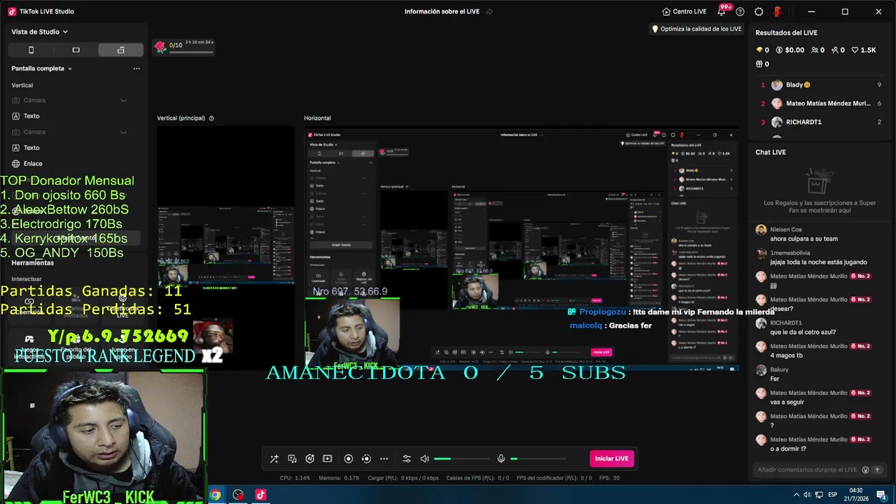The image size is (896, 504).
Task: Click the 0/10 gift goal progress bar
Action: pyautogui.click(x=191, y=52)
